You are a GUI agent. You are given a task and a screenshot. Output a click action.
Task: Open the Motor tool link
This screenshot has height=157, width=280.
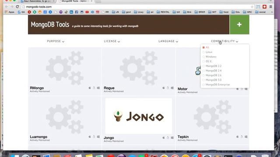tap(182, 89)
